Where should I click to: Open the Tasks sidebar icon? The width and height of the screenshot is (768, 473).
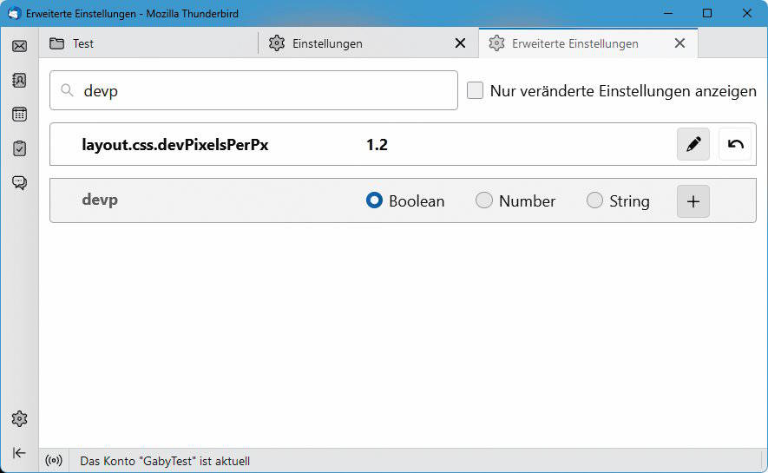point(19,148)
